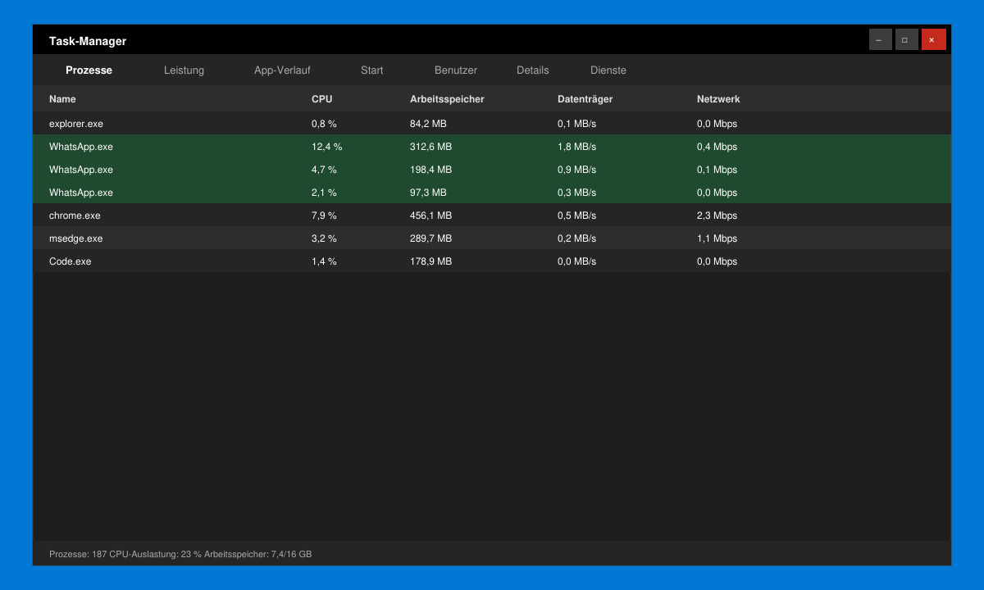Select the WhatsApp.exe row using 12,4 % CPU
Viewport: 984px width, 590px height.
pyautogui.click(x=492, y=147)
